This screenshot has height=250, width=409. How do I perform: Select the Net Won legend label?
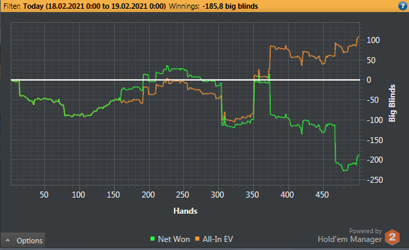tap(174, 239)
